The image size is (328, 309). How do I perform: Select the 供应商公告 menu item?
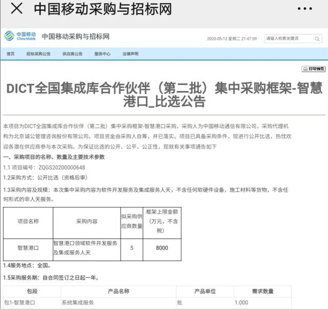pyautogui.click(x=72, y=54)
